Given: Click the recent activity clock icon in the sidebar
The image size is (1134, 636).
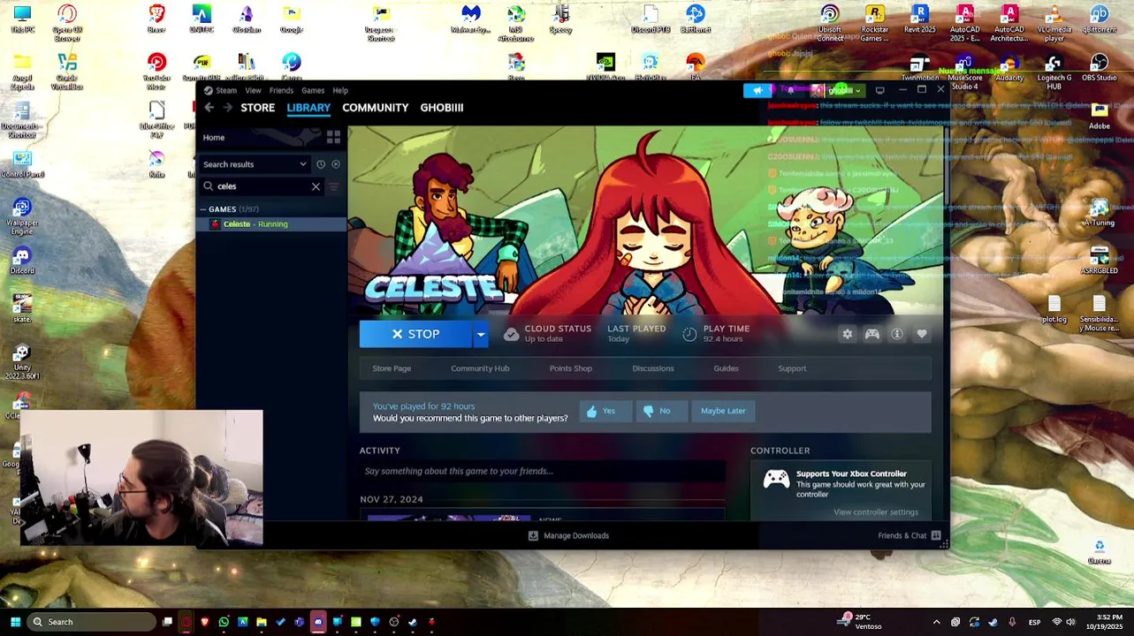Looking at the screenshot, I should tap(321, 164).
